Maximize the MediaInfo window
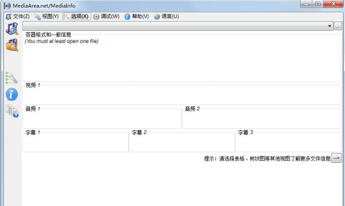 tap(318, 4)
